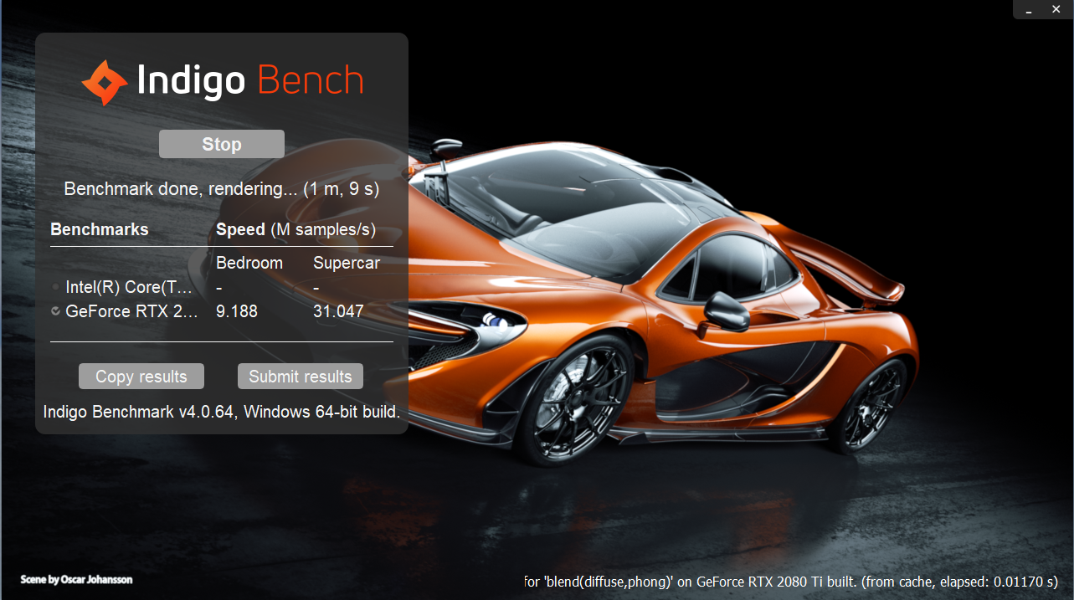Click the 'Scene by Oscar Johansson' credit
This screenshot has width=1074, height=600.
pyautogui.click(x=76, y=579)
